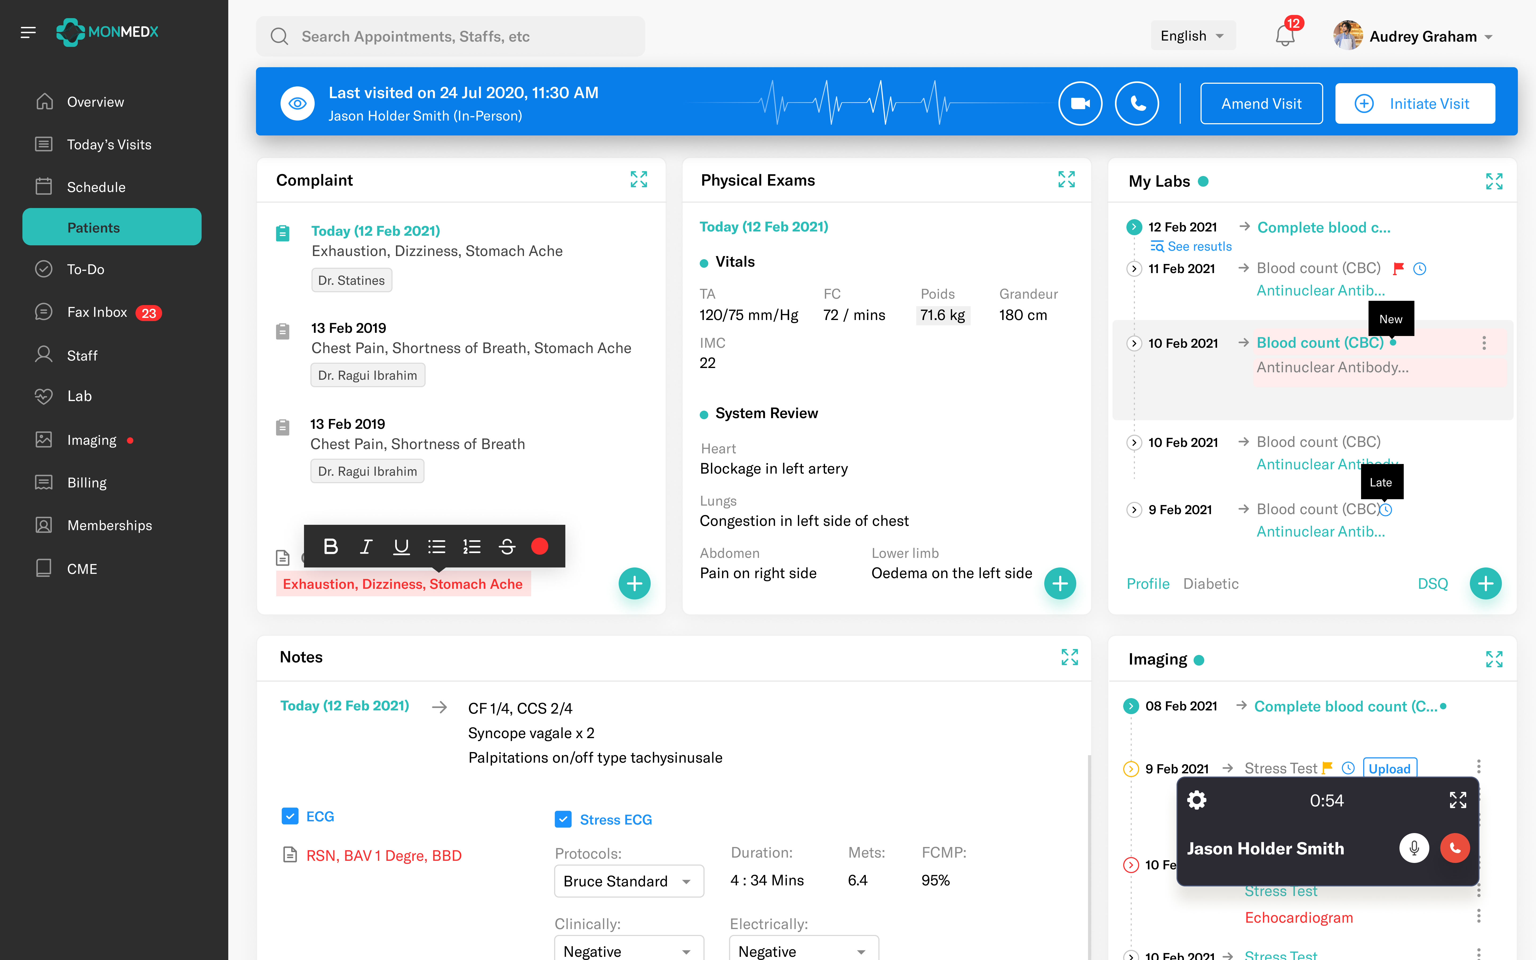
Task: Insert a bulleted list
Action: click(x=437, y=546)
